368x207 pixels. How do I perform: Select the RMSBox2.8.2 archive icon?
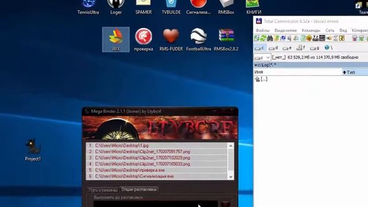click(x=226, y=40)
